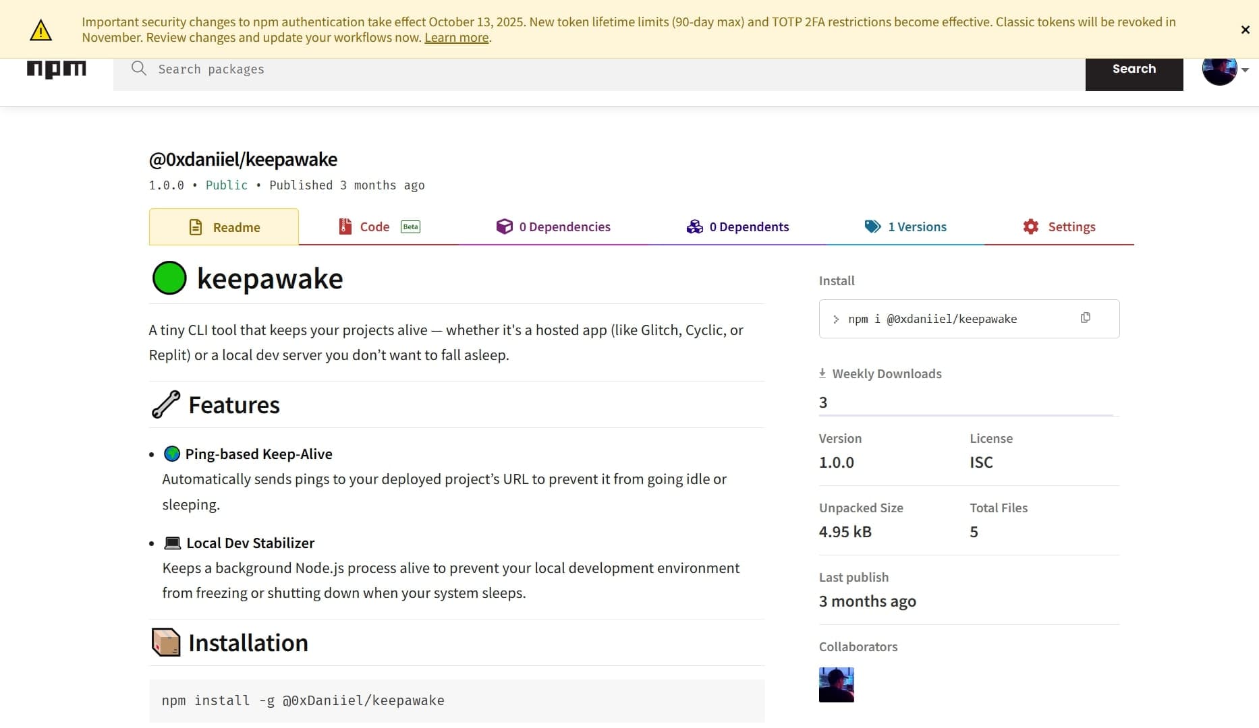The width and height of the screenshot is (1259, 728).
Task: Click the magnifying glass search icon
Action: pos(138,69)
